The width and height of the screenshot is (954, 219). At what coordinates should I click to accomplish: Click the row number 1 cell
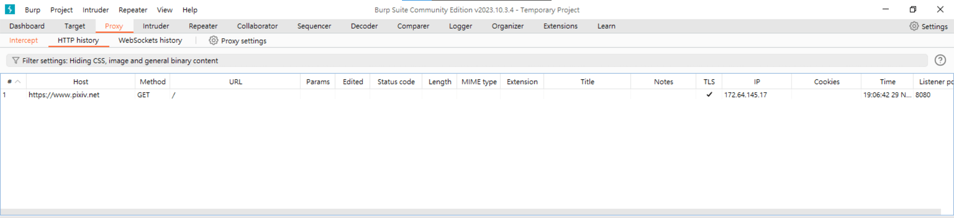tap(13, 95)
